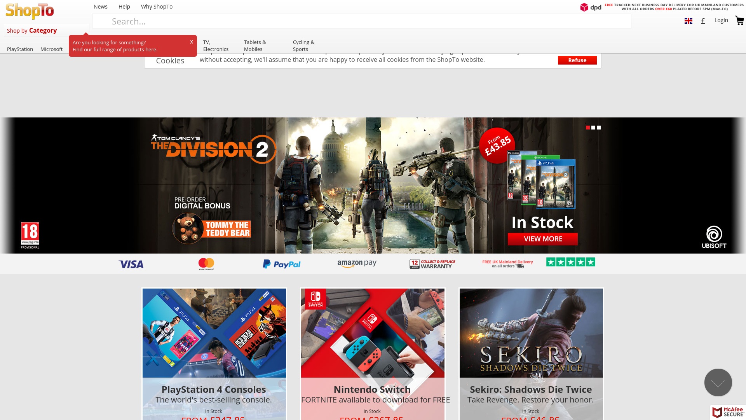
Task: Click the PayPal logo
Action: [x=282, y=264]
